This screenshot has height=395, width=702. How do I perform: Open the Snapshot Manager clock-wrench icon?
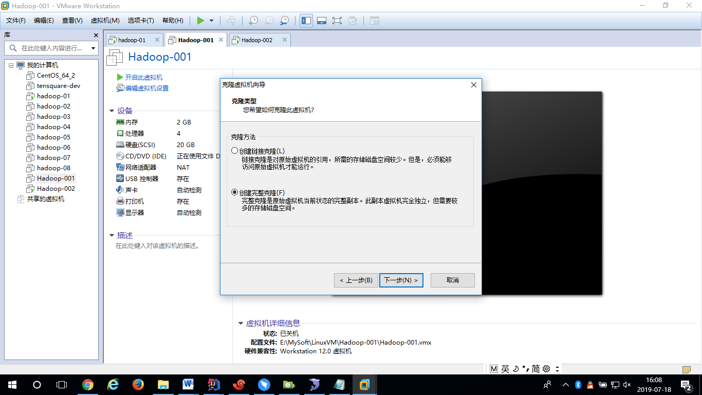point(284,21)
